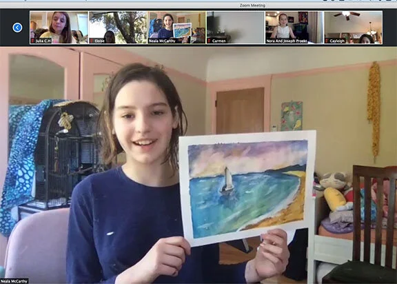This screenshot has height=284, width=397.
Task: Click 'Neala McCarthy' name label in thumbnail strip
Action: point(162,41)
